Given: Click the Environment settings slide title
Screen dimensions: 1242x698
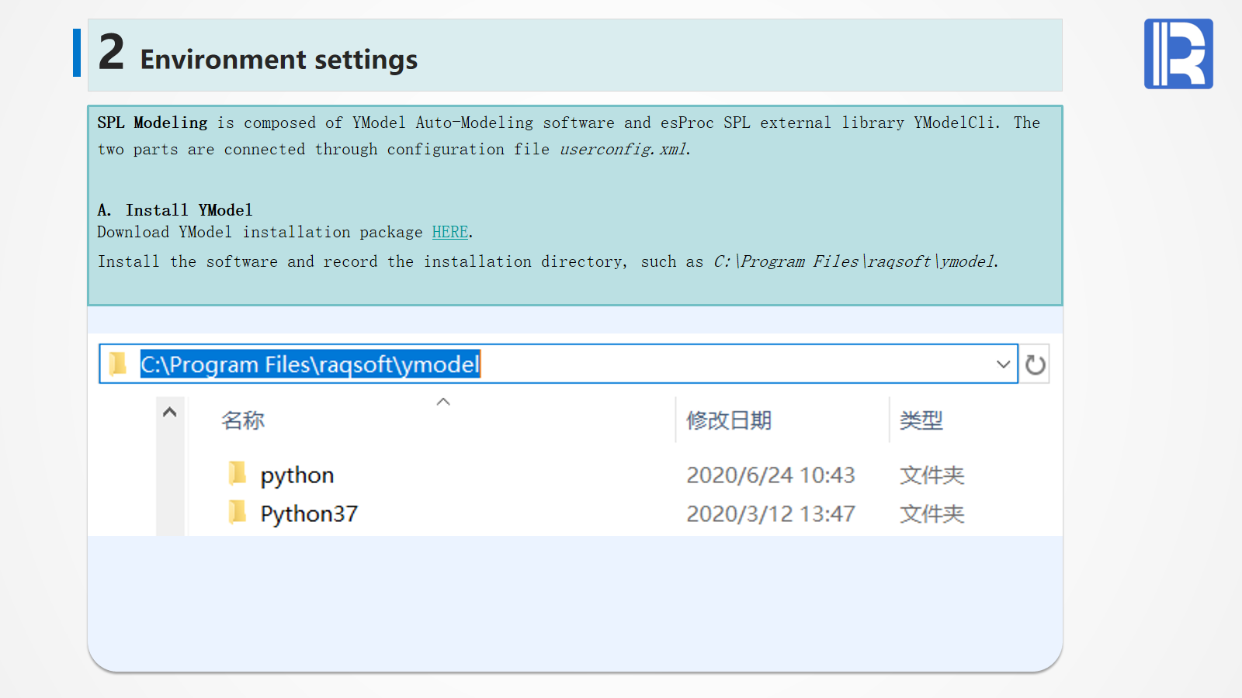Looking at the screenshot, I should click(x=279, y=60).
